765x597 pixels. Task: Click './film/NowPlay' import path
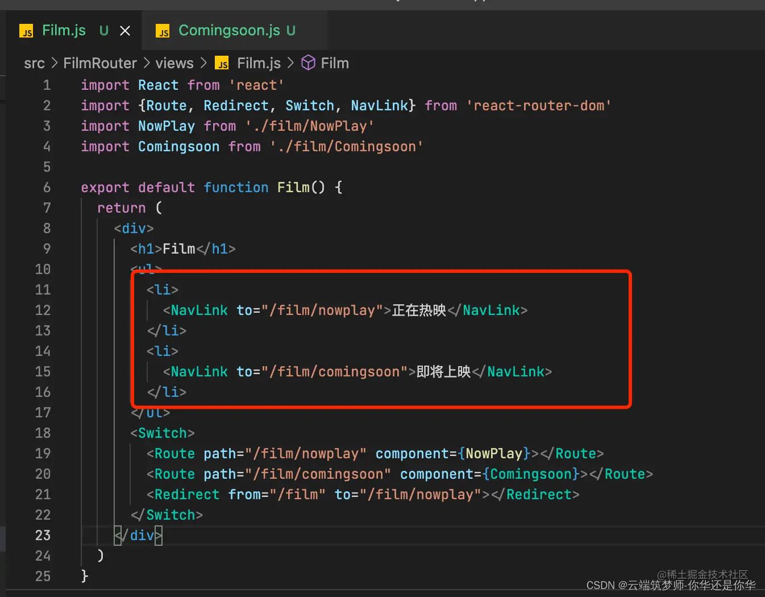pyautogui.click(x=310, y=126)
